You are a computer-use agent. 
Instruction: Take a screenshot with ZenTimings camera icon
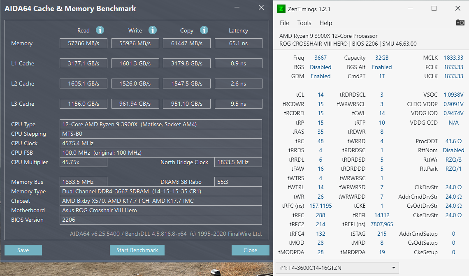460,23
